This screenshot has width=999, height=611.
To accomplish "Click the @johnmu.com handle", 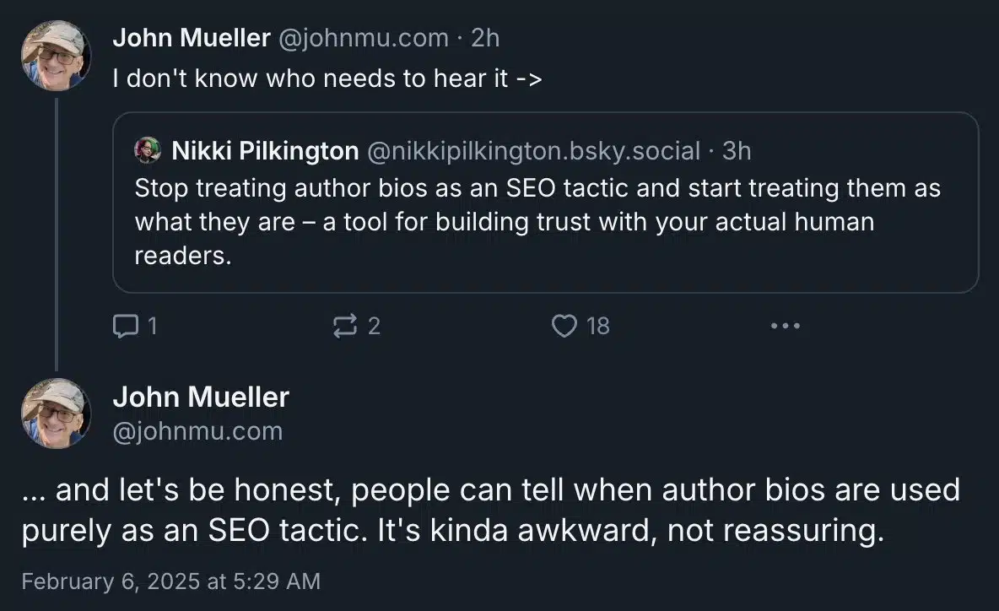I will click(x=364, y=37).
